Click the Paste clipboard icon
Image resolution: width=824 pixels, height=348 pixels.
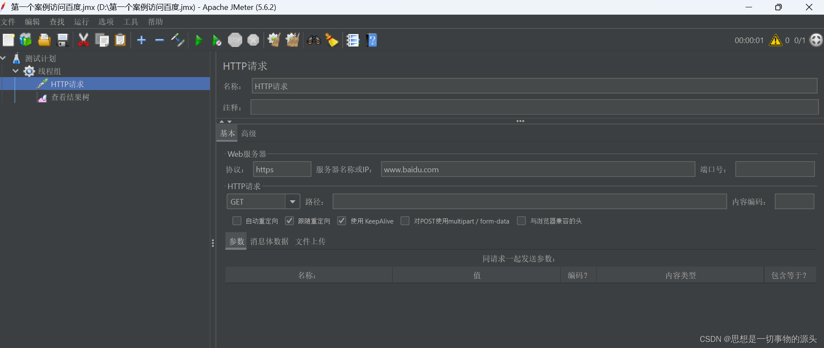pos(120,40)
